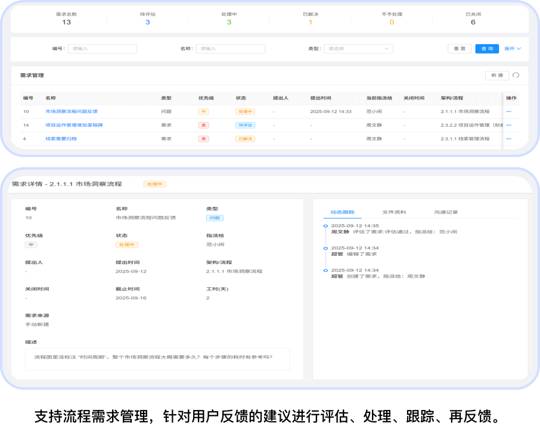This screenshot has width=540, height=426.
Task: Open the 市场洞察流程问题反馈 requirement link
Action: pos(72,111)
